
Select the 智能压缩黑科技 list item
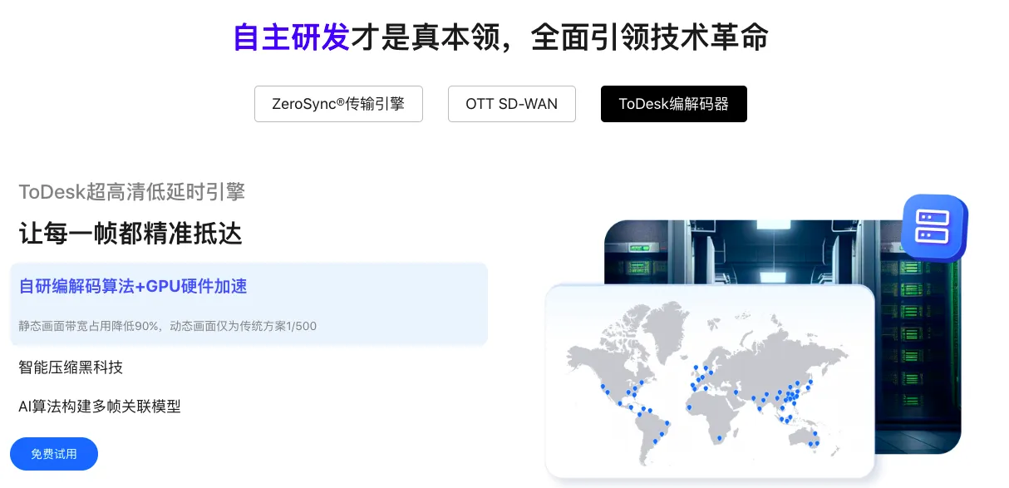click(x=71, y=367)
